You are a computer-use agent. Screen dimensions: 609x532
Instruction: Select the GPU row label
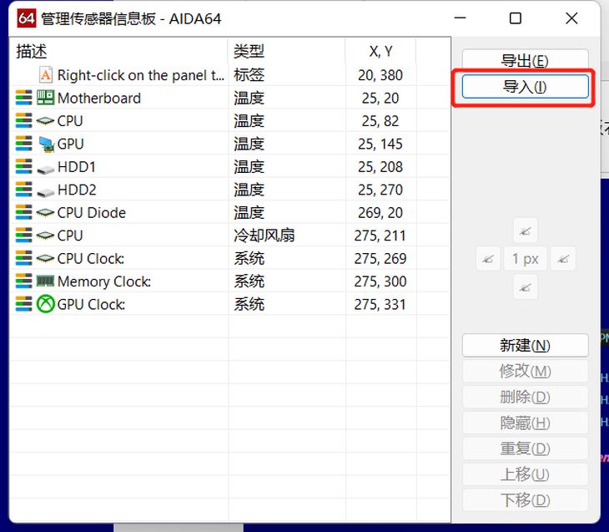pos(70,144)
